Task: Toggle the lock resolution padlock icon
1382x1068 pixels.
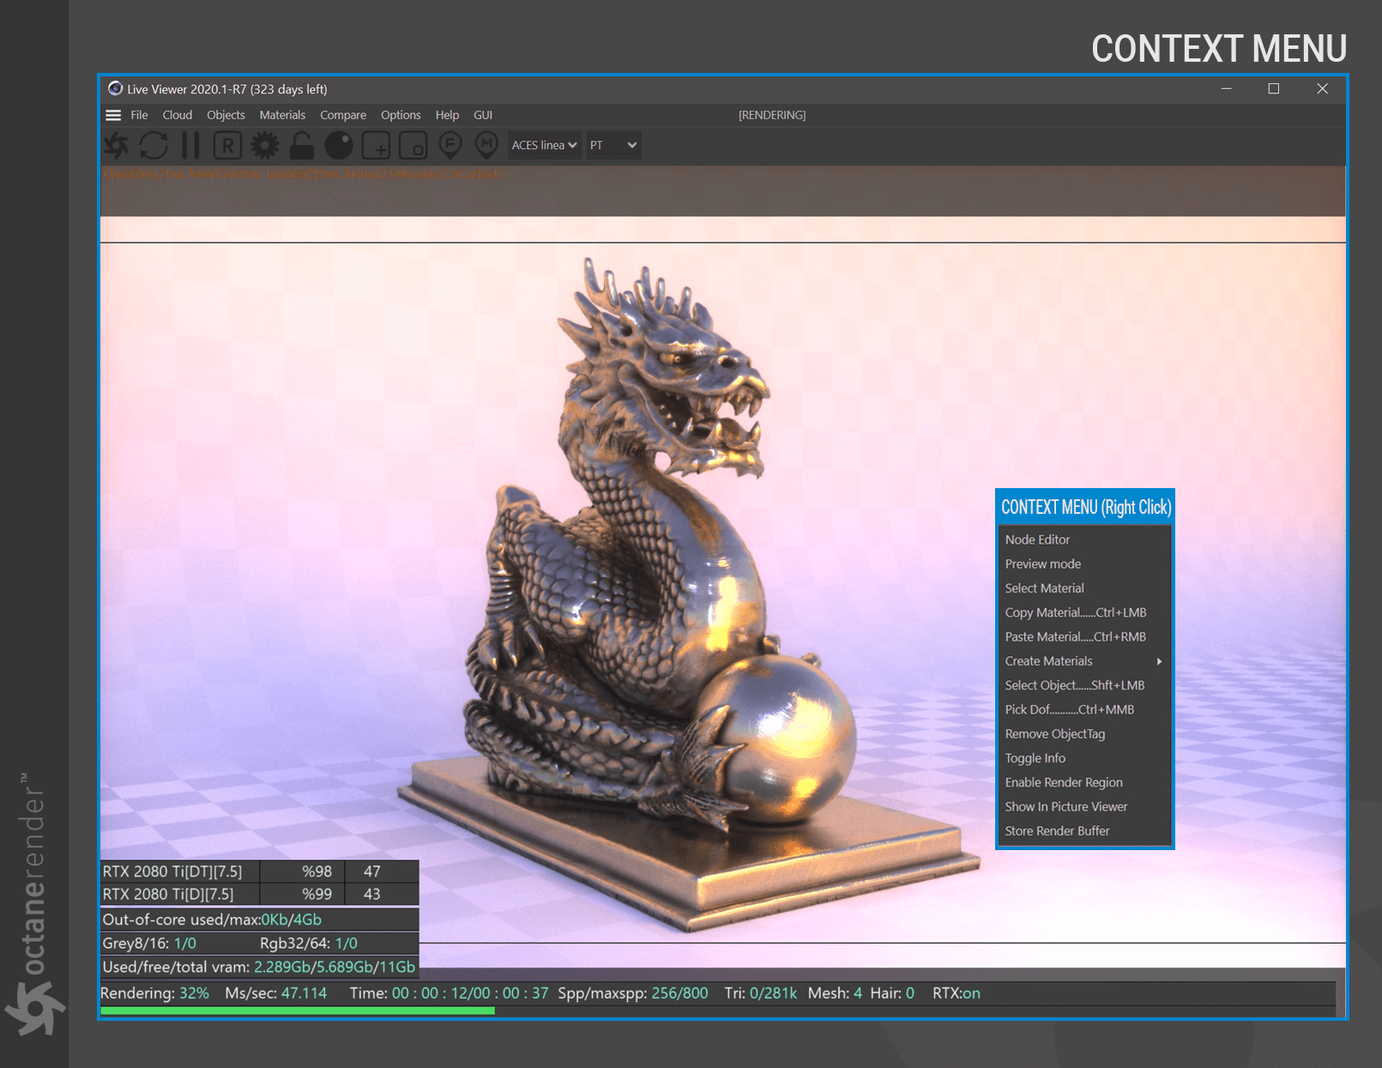Action: (x=301, y=145)
